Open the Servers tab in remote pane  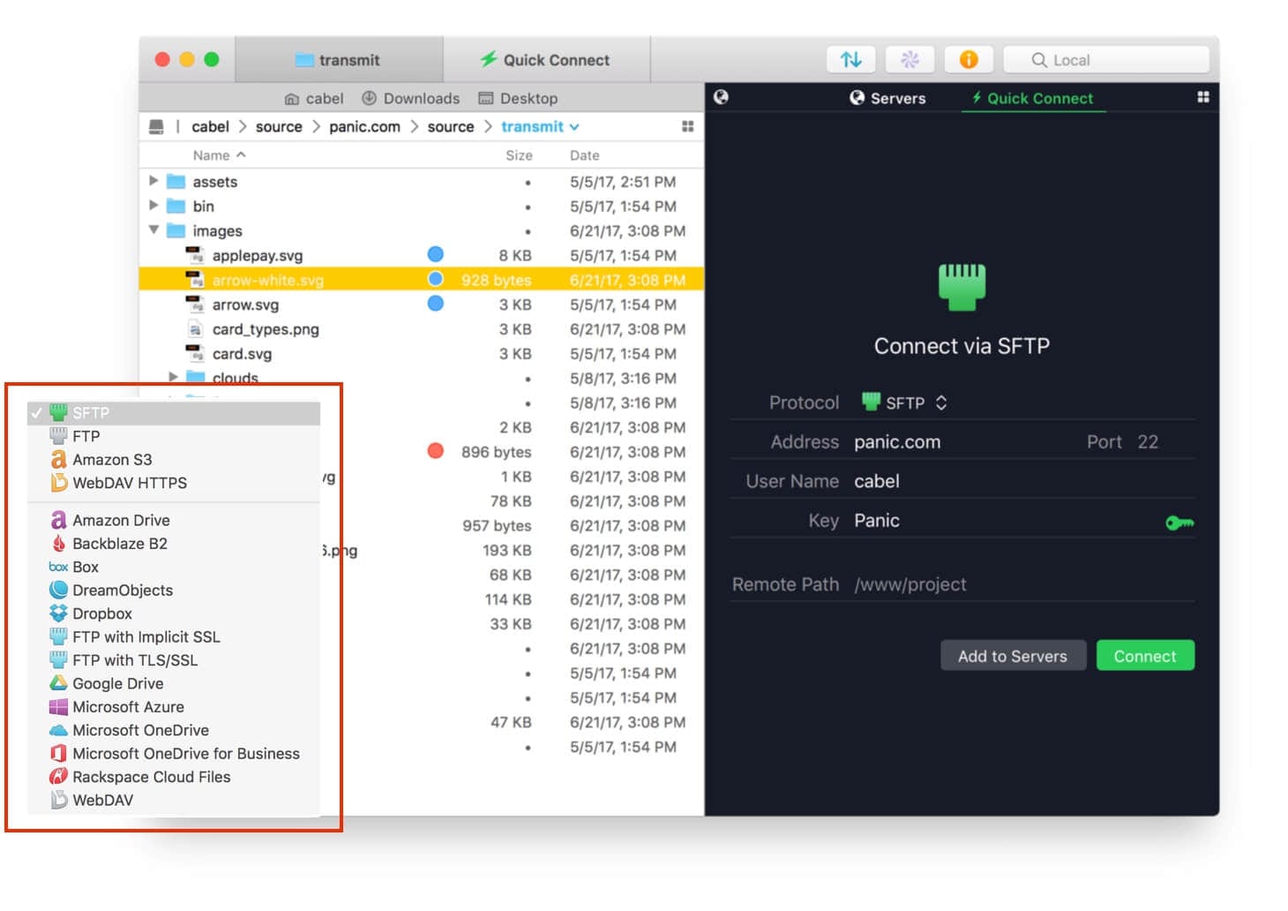coord(887,98)
